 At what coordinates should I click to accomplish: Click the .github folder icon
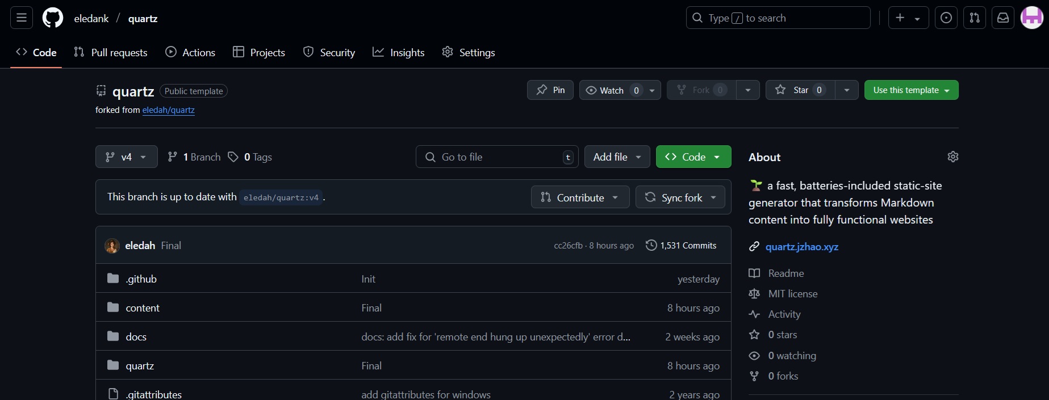coord(113,278)
